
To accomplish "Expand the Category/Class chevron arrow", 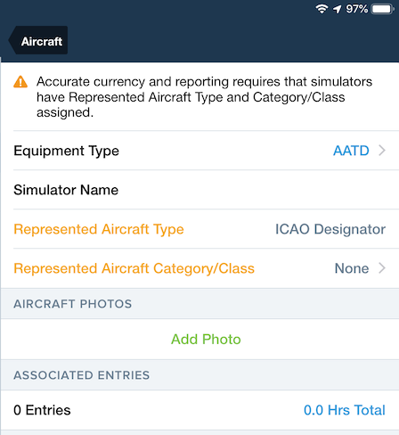I will [x=382, y=268].
